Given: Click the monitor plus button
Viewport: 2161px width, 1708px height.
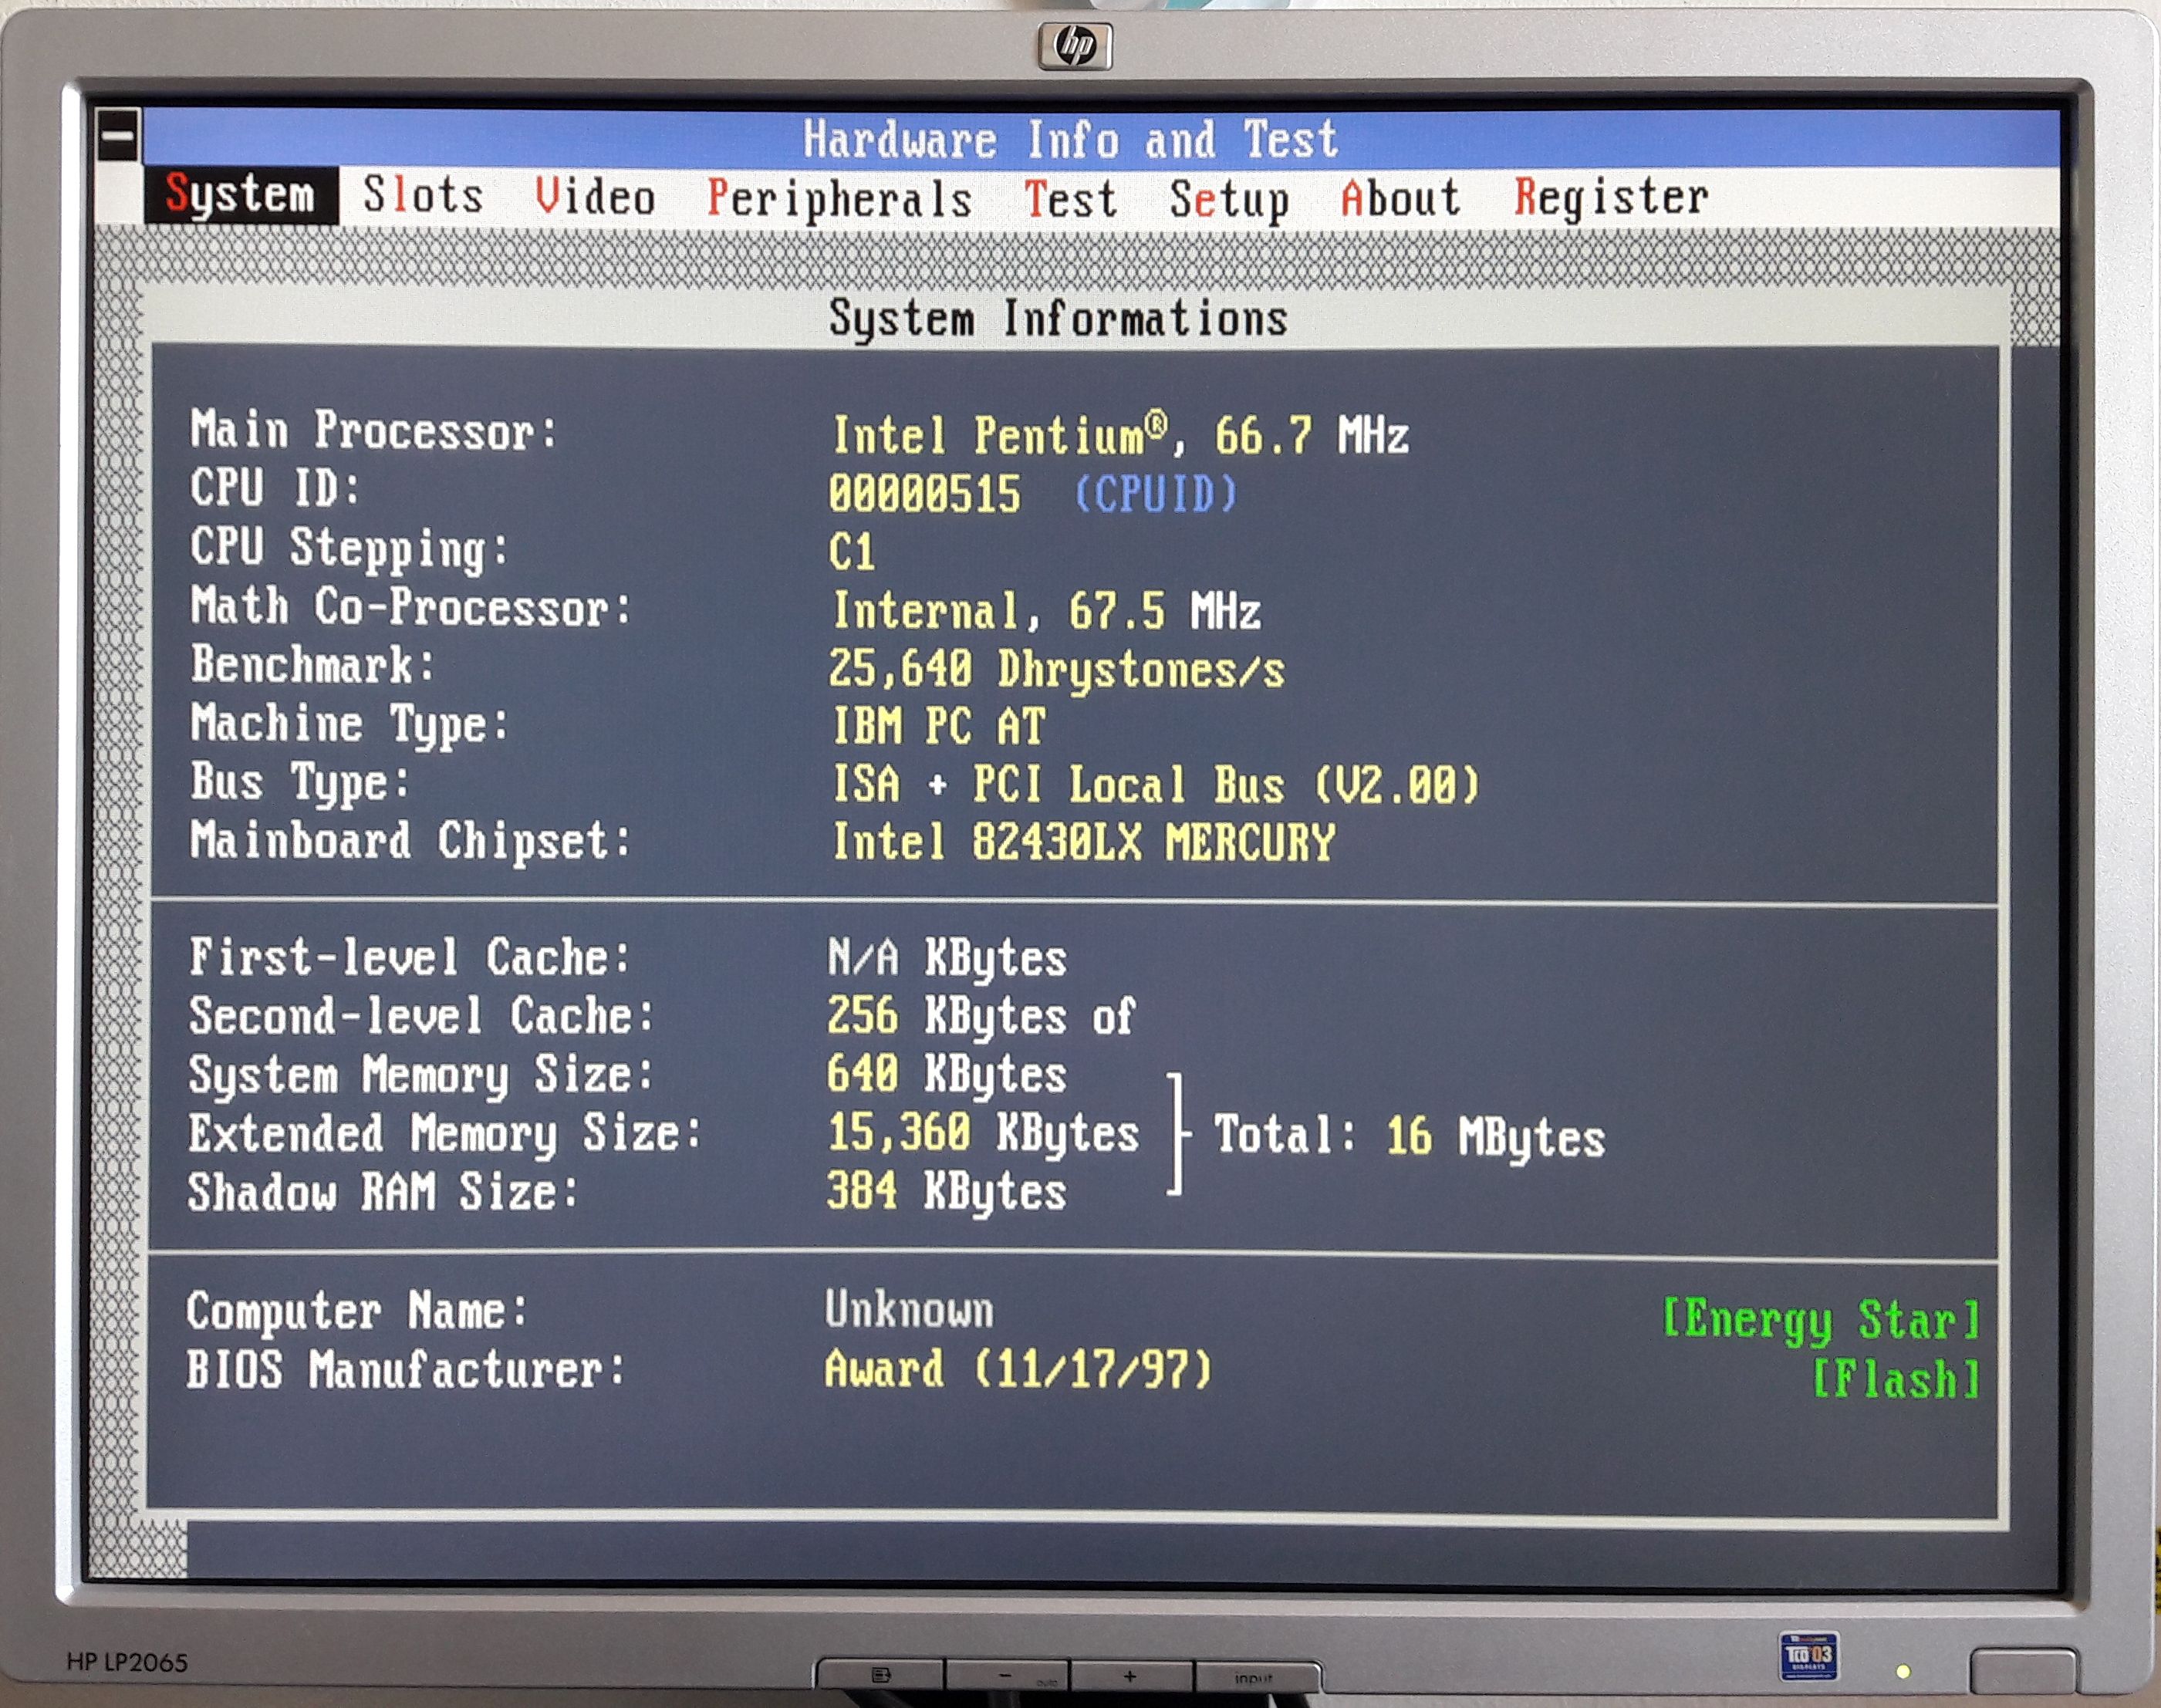Looking at the screenshot, I should (x=1130, y=1676).
